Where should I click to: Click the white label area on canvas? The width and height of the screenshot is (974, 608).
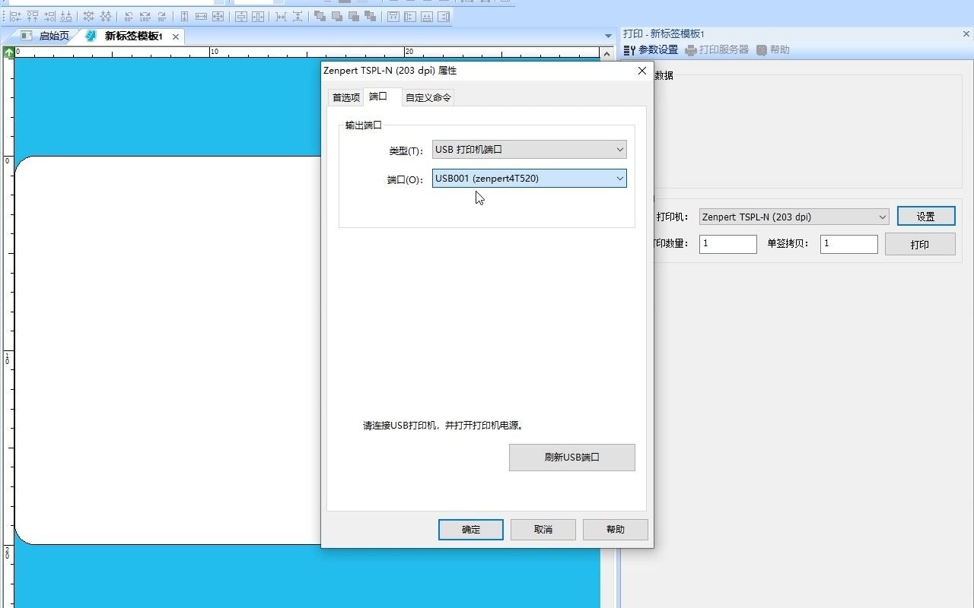tap(167, 350)
